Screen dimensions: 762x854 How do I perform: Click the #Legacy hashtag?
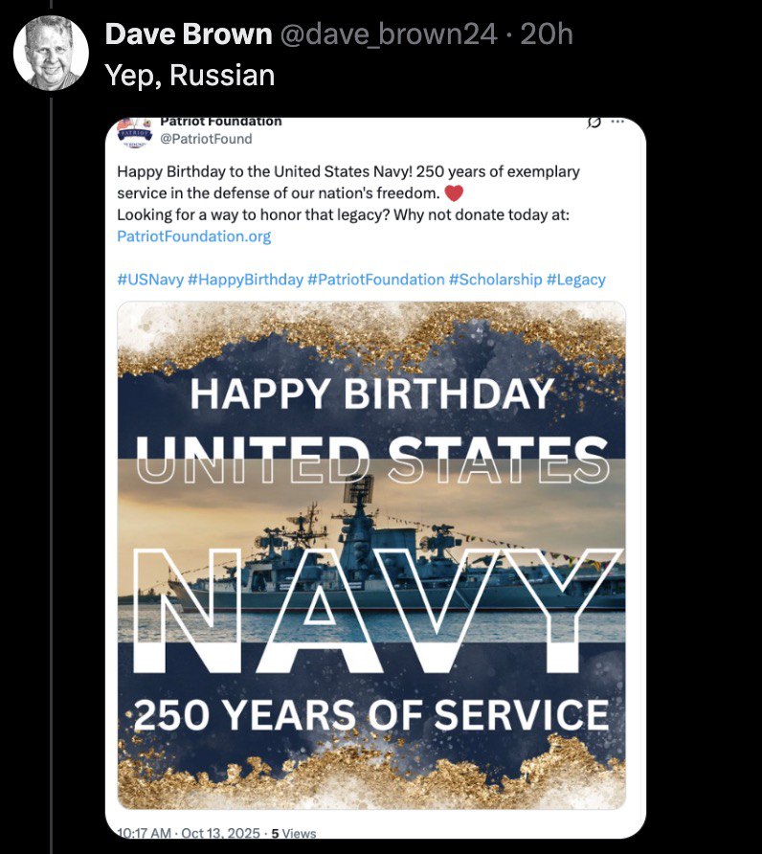[575, 280]
